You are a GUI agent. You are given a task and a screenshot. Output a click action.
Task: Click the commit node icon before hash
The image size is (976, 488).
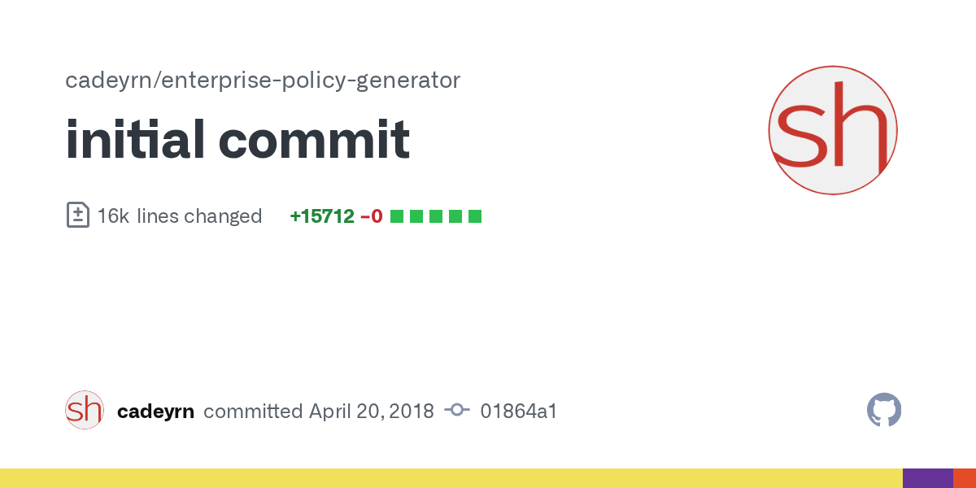click(457, 410)
